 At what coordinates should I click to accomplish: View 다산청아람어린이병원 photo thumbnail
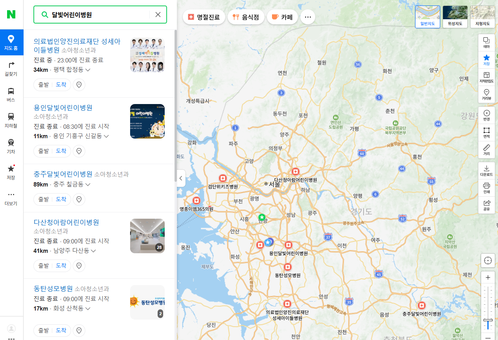point(147,236)
